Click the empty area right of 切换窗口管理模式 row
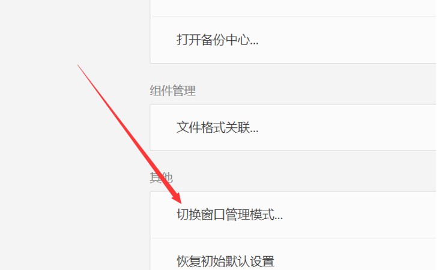This screenshot has height=270, width=439. pos(360,215)
